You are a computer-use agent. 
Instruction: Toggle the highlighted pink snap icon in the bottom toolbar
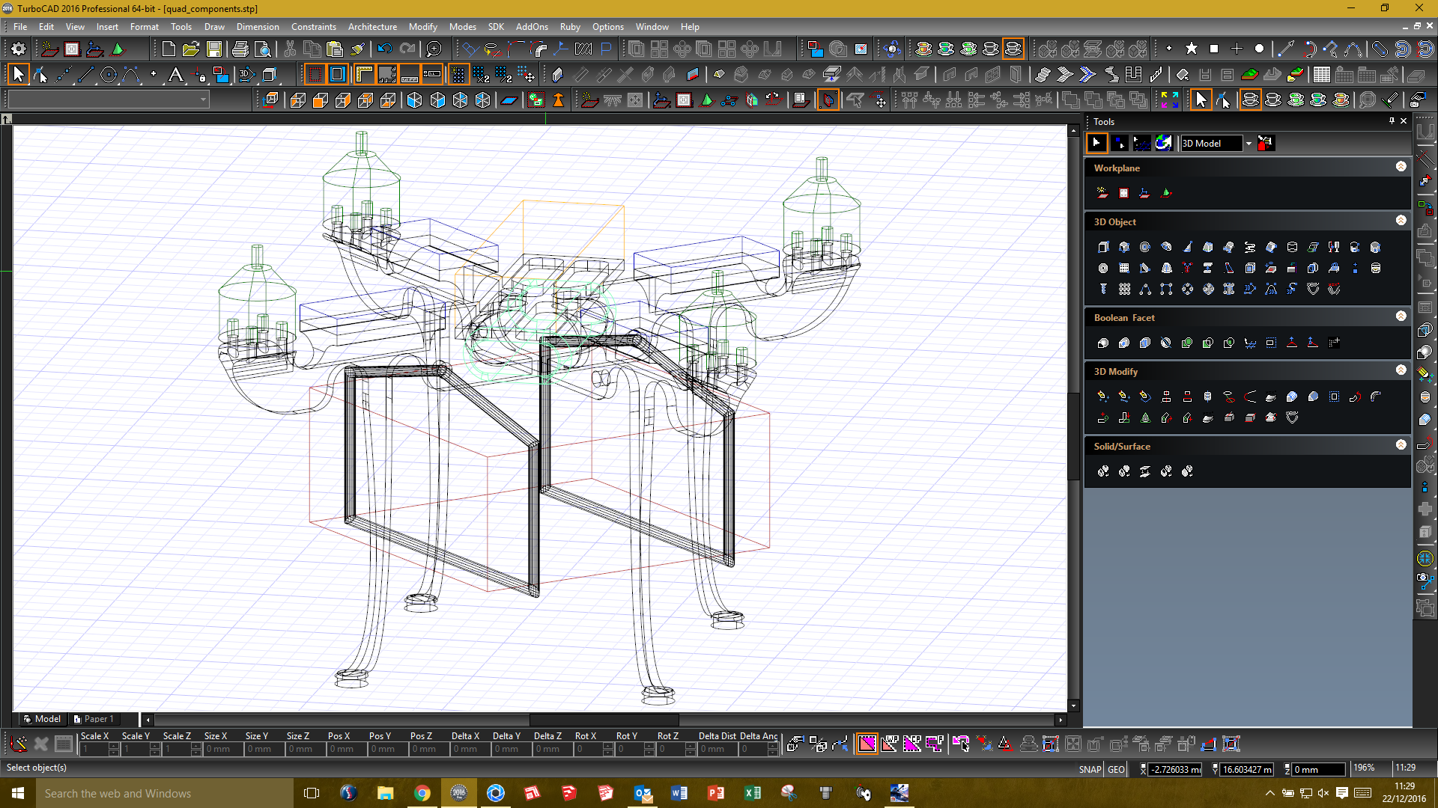tap(867, 744)
